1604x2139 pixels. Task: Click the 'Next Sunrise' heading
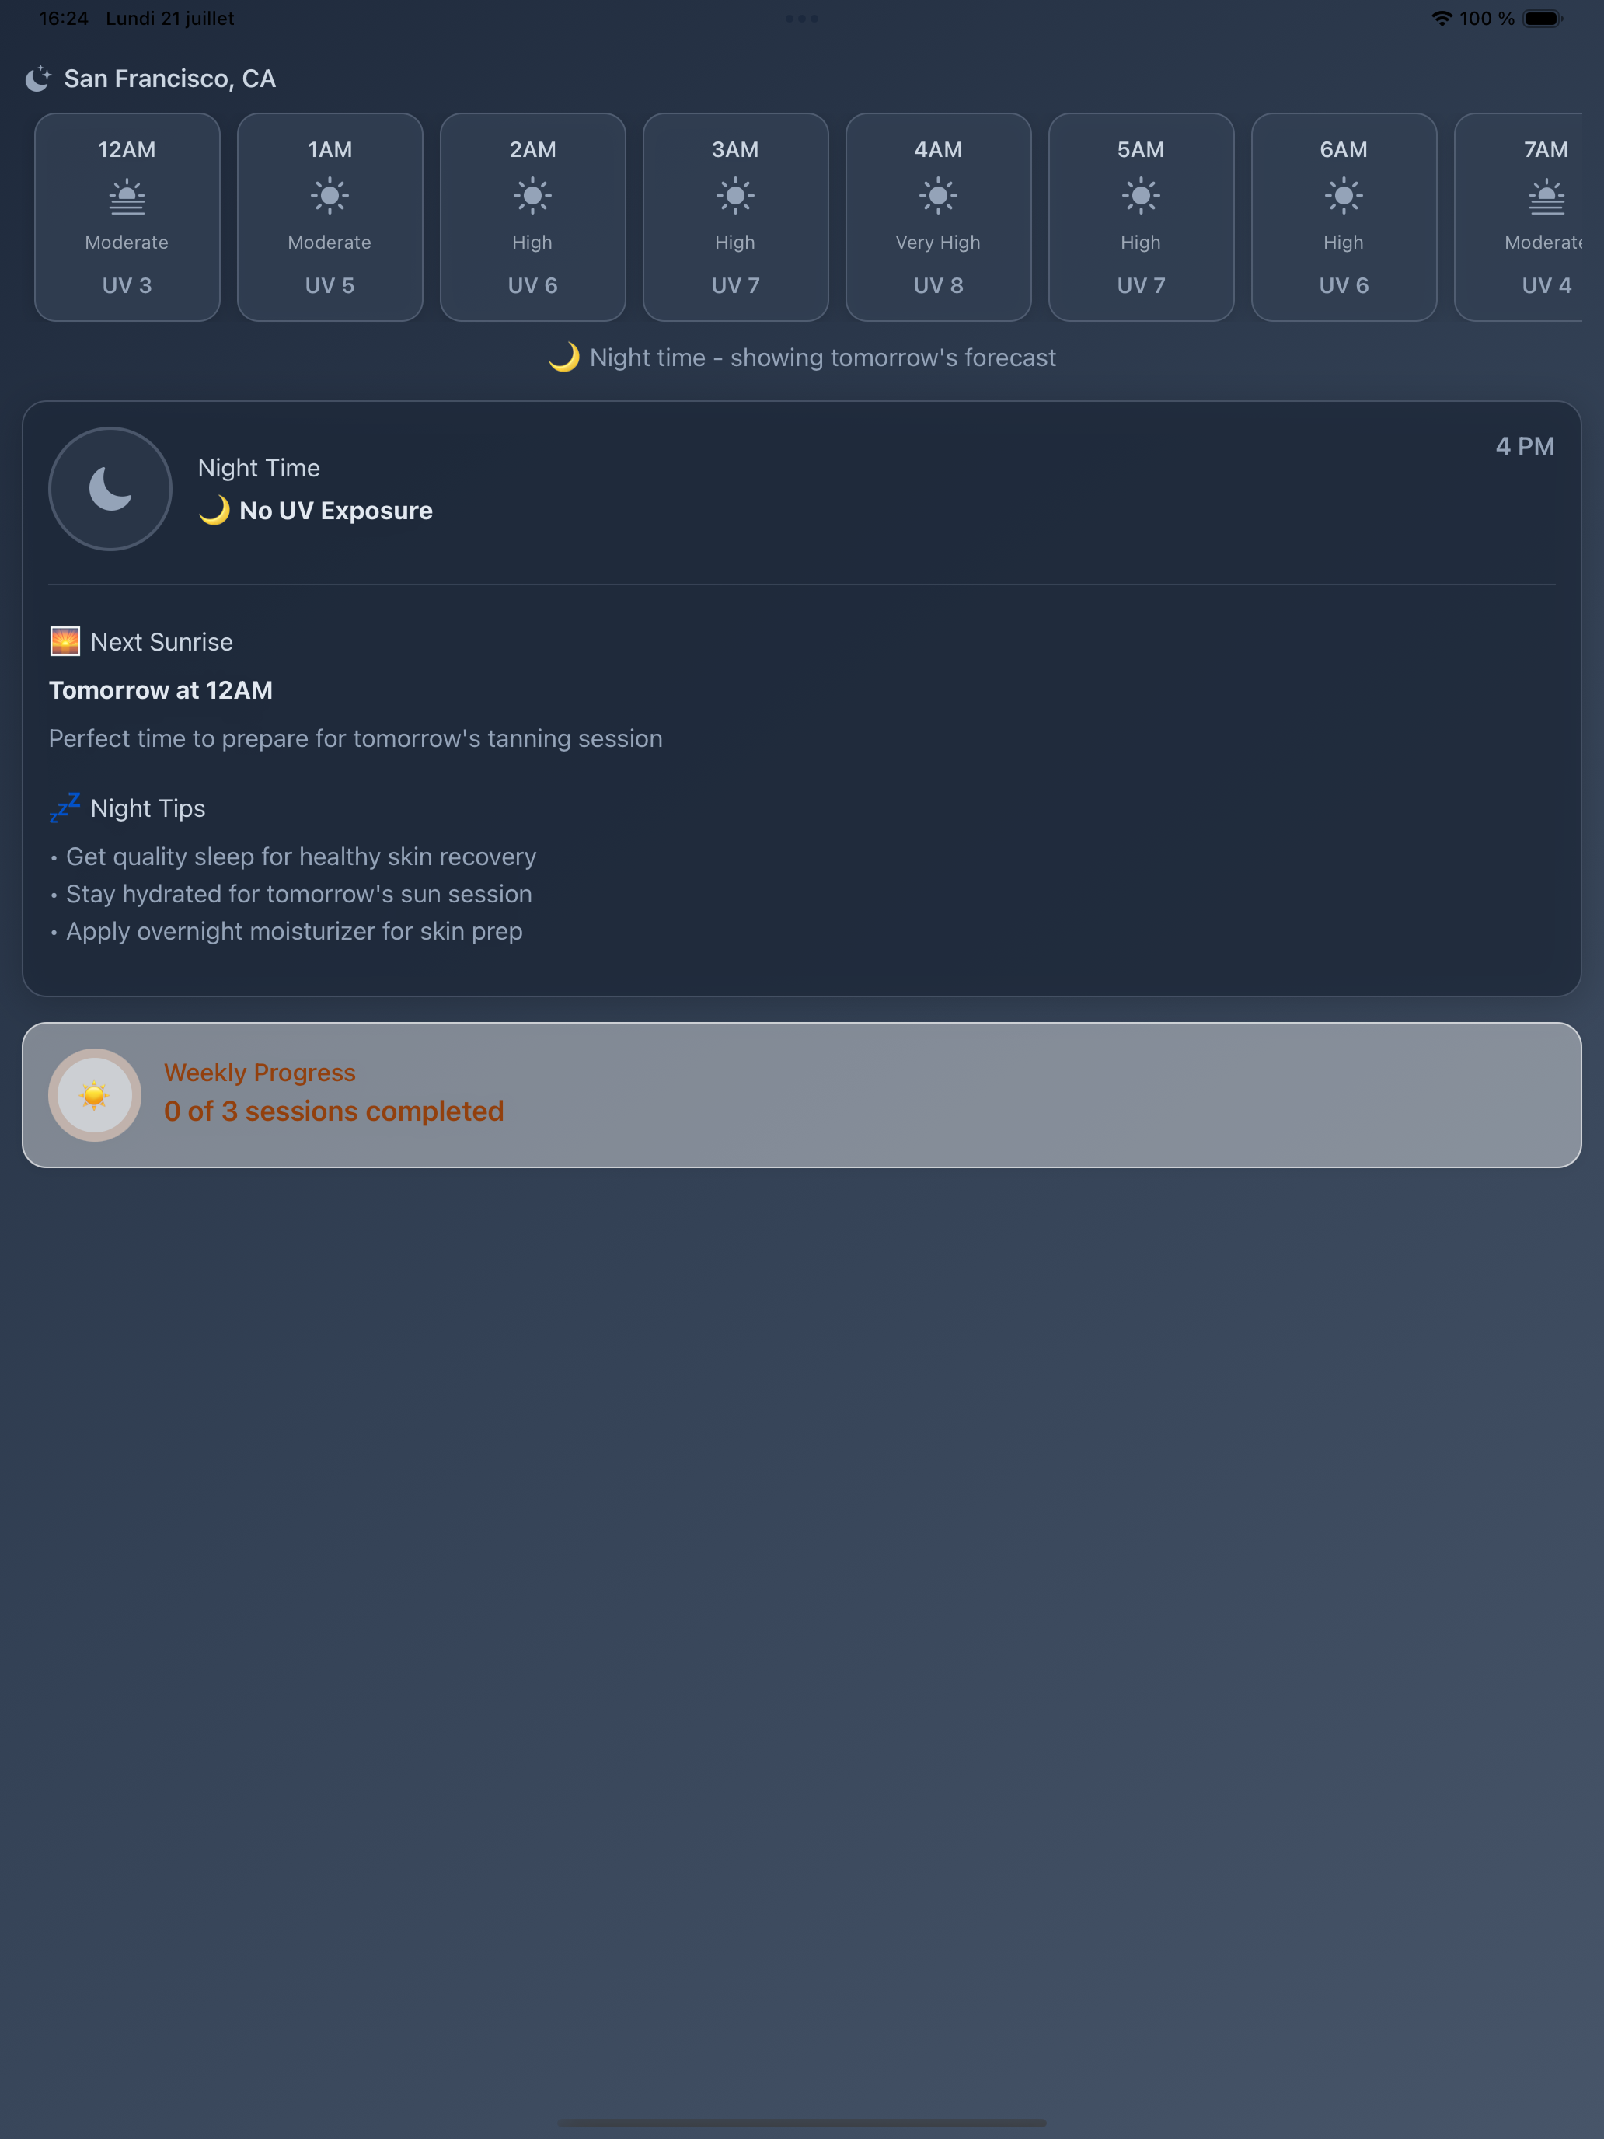[x=162, y=642]
